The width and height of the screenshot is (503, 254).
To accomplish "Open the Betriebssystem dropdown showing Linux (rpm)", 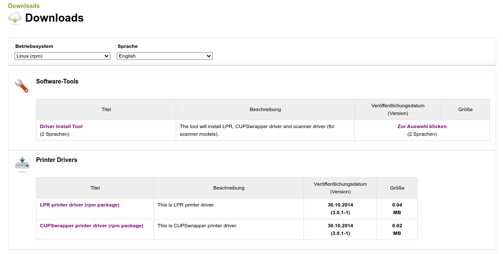I will coord(62,56).
